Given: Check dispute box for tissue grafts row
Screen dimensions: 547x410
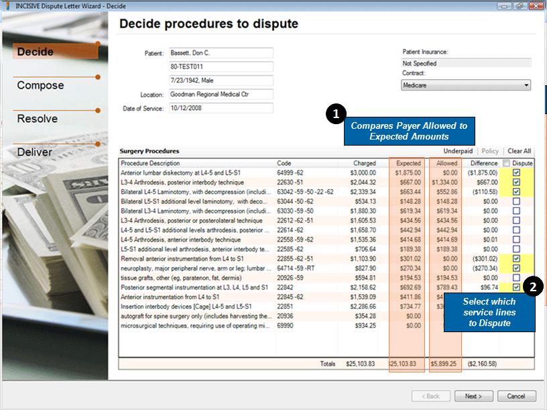Looking at the screenshot, I should click(516, 278).
